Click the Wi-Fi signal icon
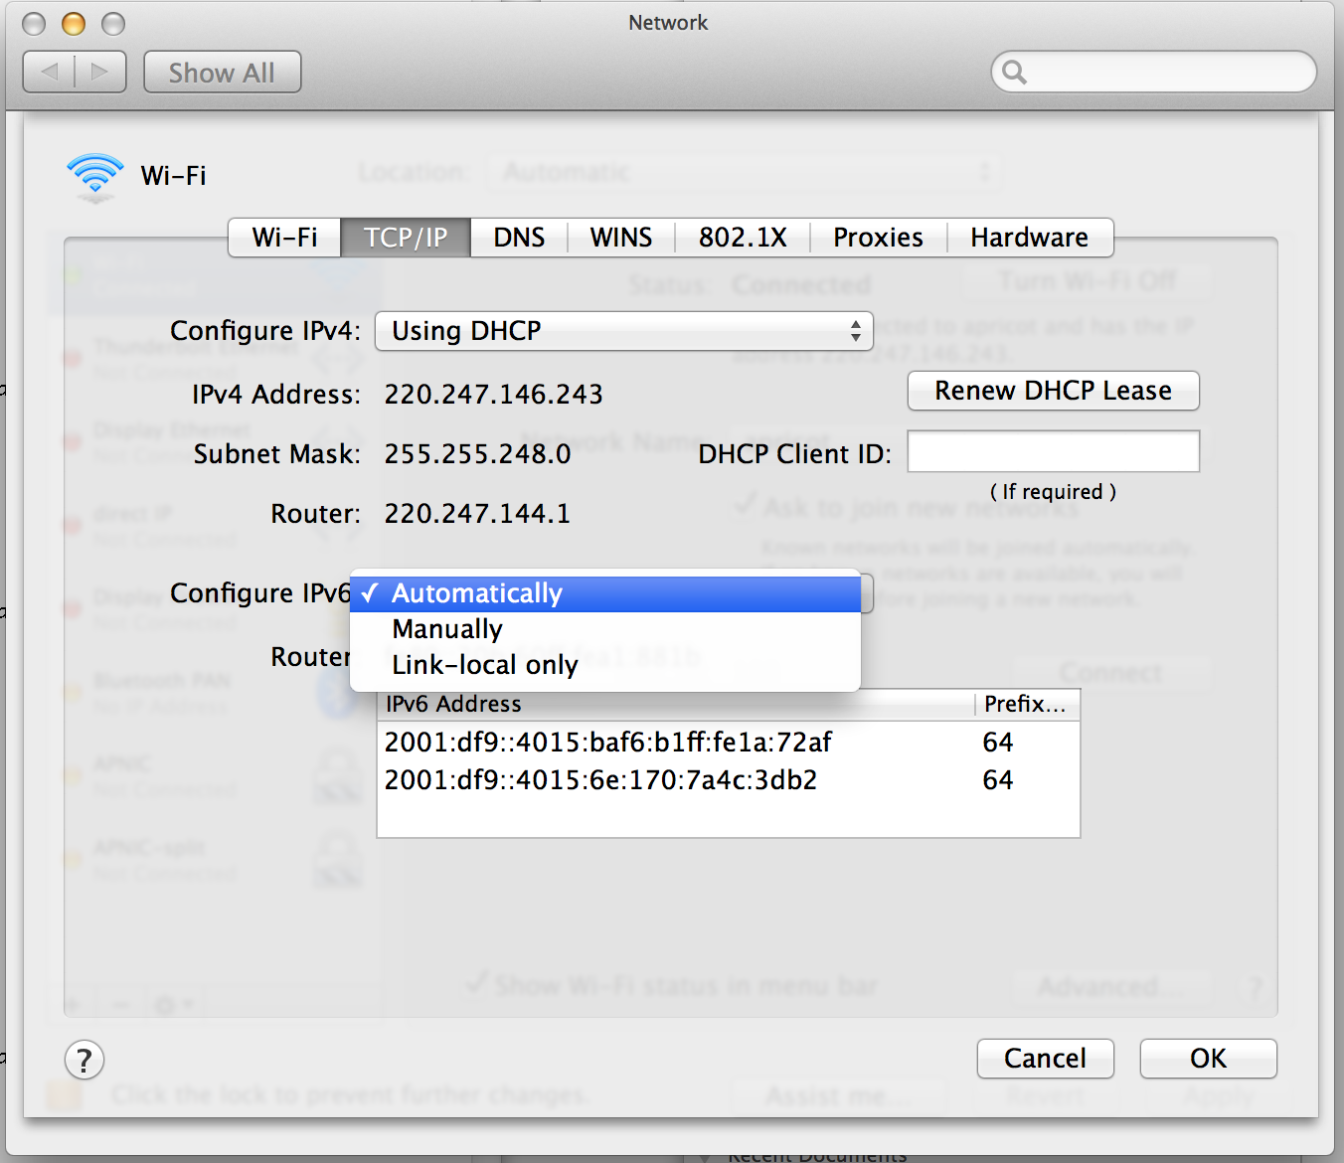 (x=95, y=176)
